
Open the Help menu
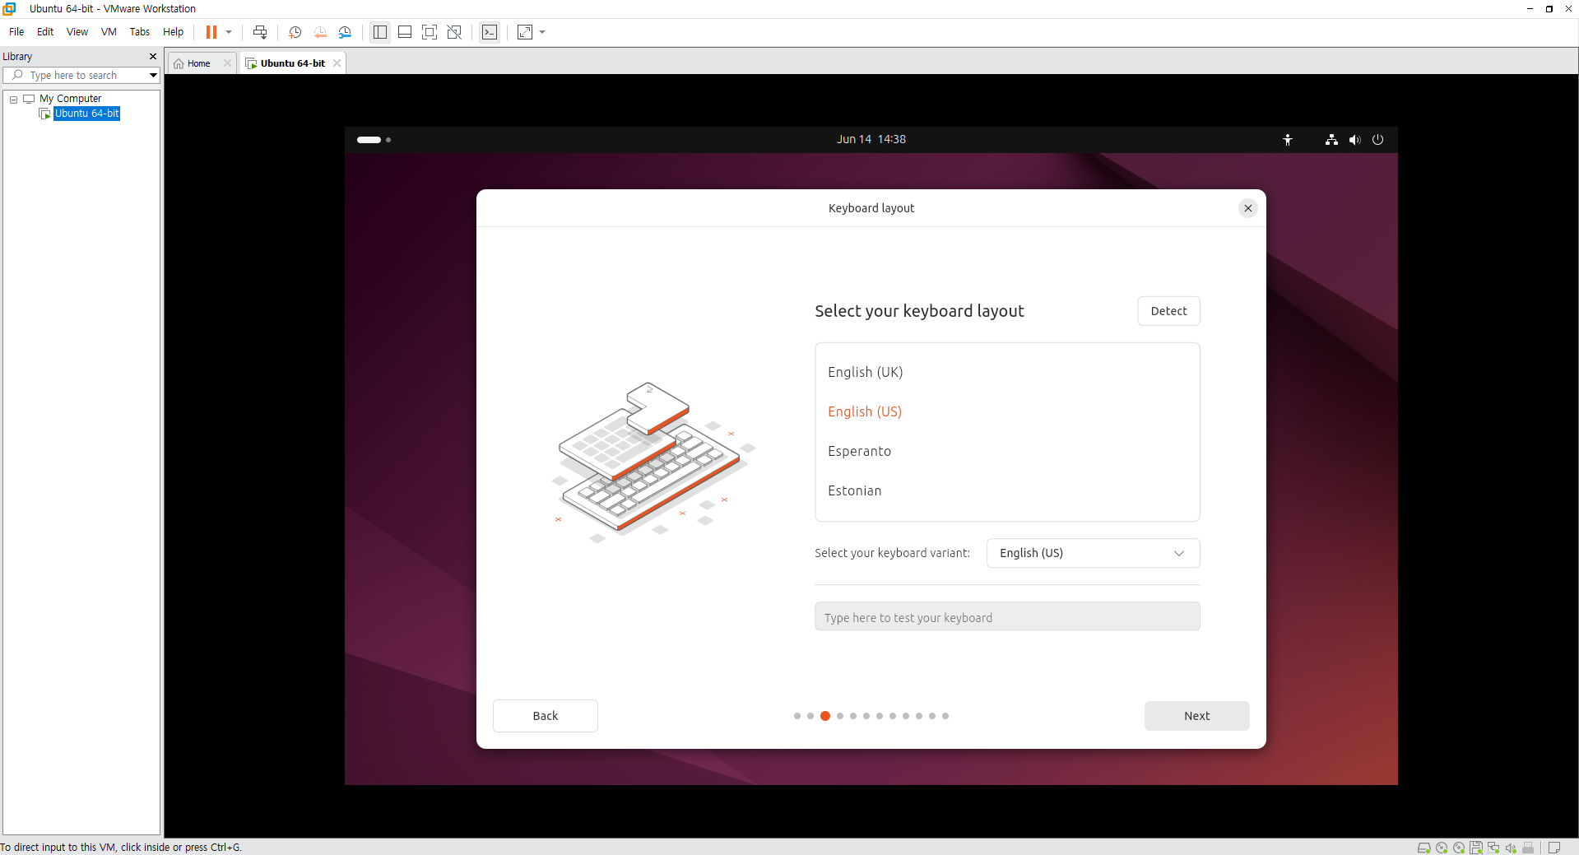click(x=173, y=32)
